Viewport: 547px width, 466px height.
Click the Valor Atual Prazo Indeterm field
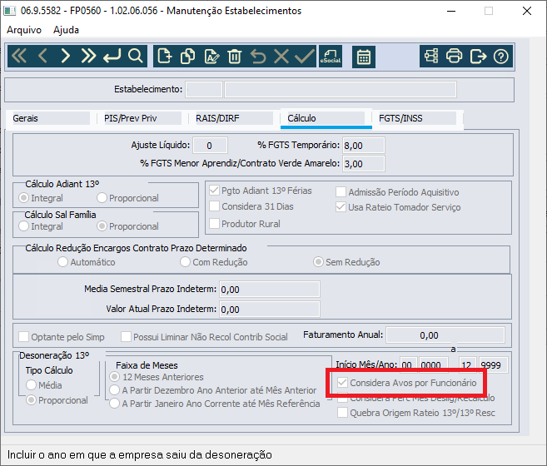(x=269, y=310)
